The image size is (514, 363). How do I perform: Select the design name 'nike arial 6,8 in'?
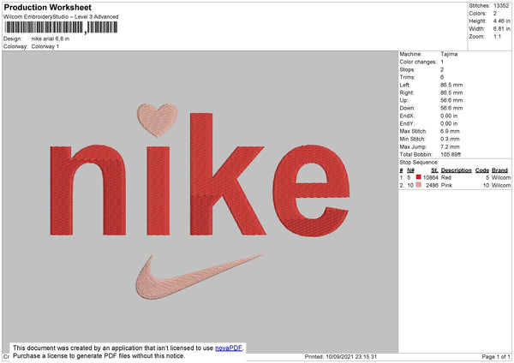click(x=51, y=39)
